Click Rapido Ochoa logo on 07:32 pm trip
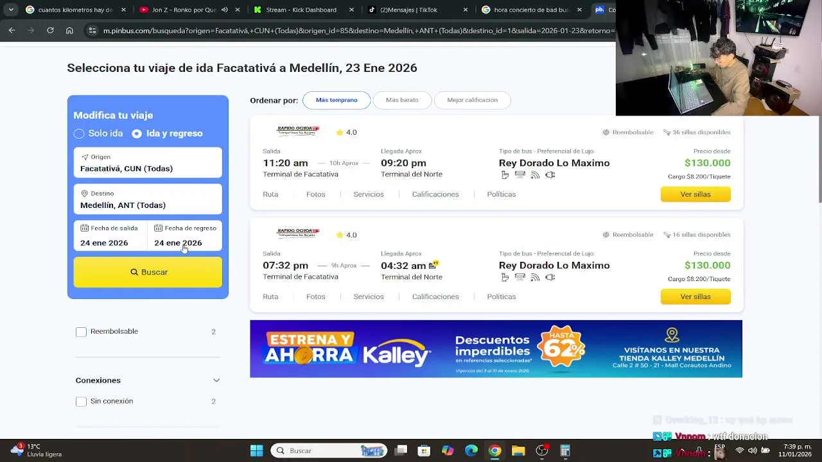 pos(298,233)
